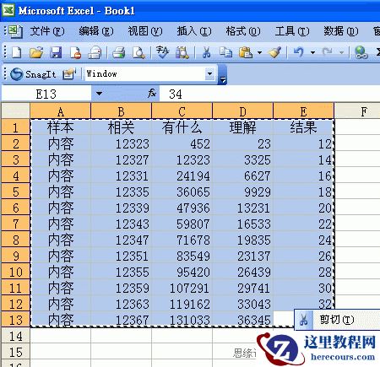Click the Redo arrow icon
The height and width of the screenshot is (367, 380).
(328, 52)
